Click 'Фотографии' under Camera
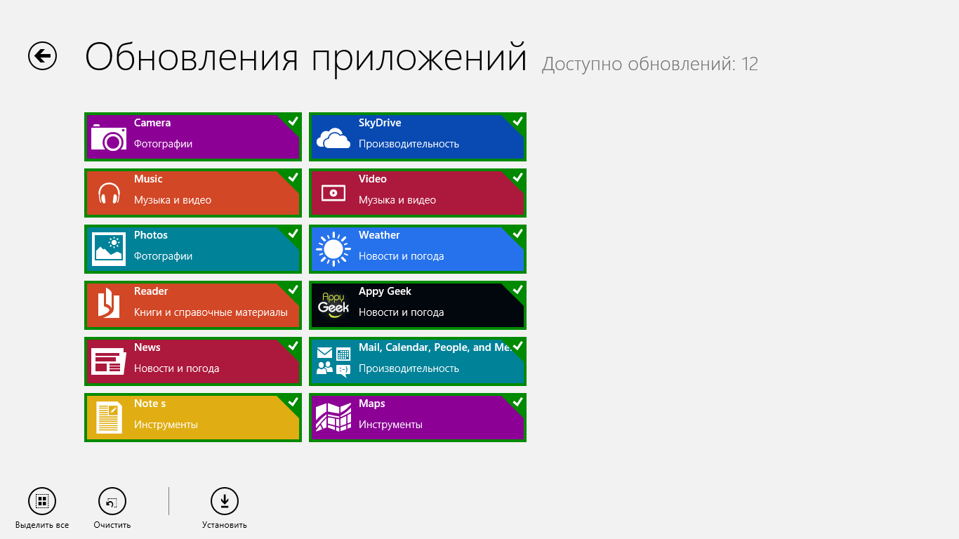The height and width of the screenshot is (539, 959). pos(163,144)
